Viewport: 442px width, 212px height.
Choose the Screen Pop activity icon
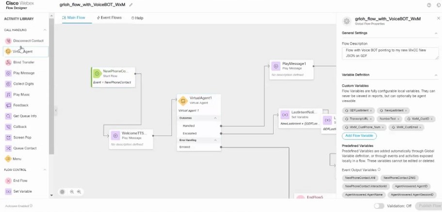point(8,137)
